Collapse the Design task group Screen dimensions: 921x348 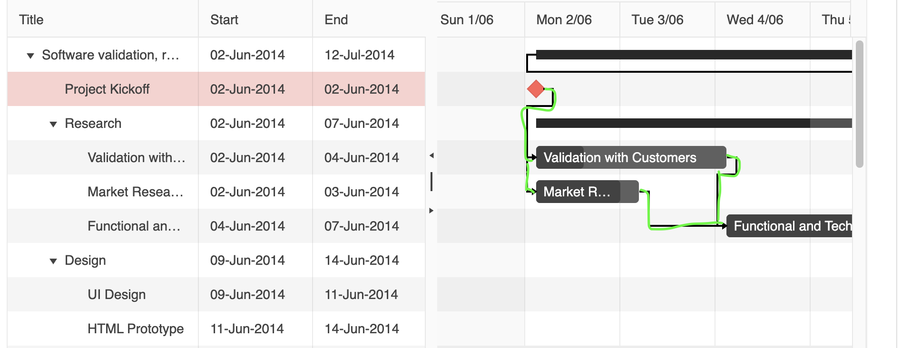(53, 261)
